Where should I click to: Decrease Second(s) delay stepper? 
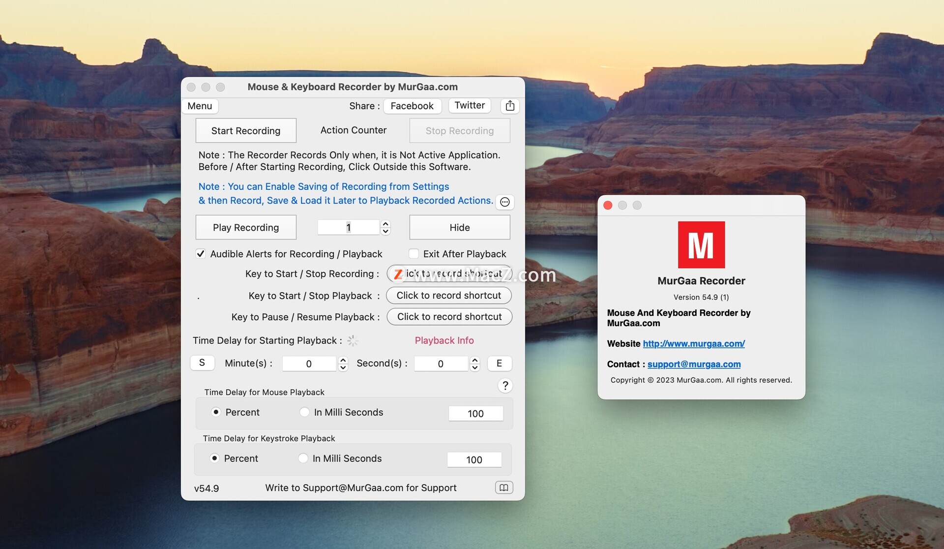(475, 367)
